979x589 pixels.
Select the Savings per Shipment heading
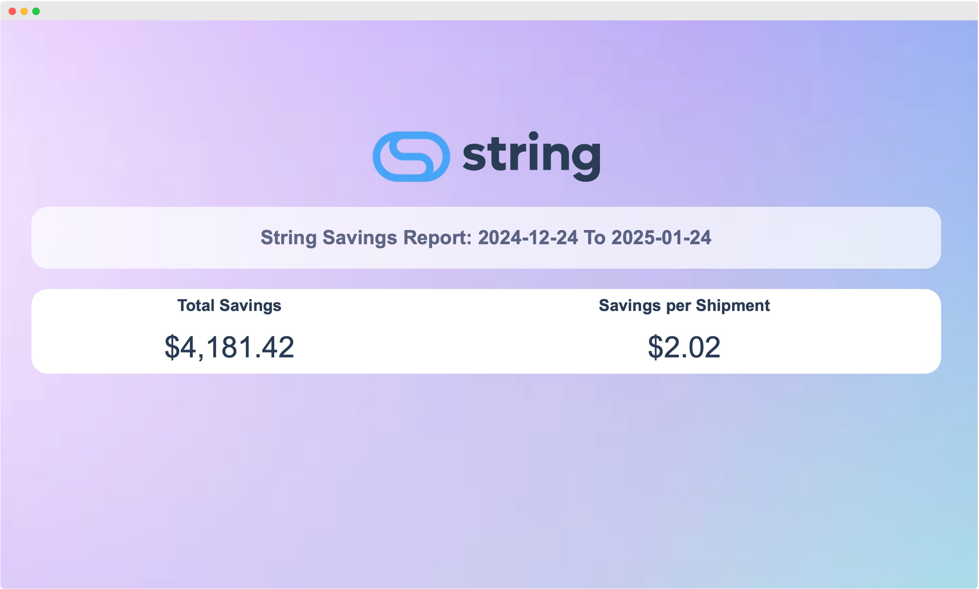click(684, 306)
